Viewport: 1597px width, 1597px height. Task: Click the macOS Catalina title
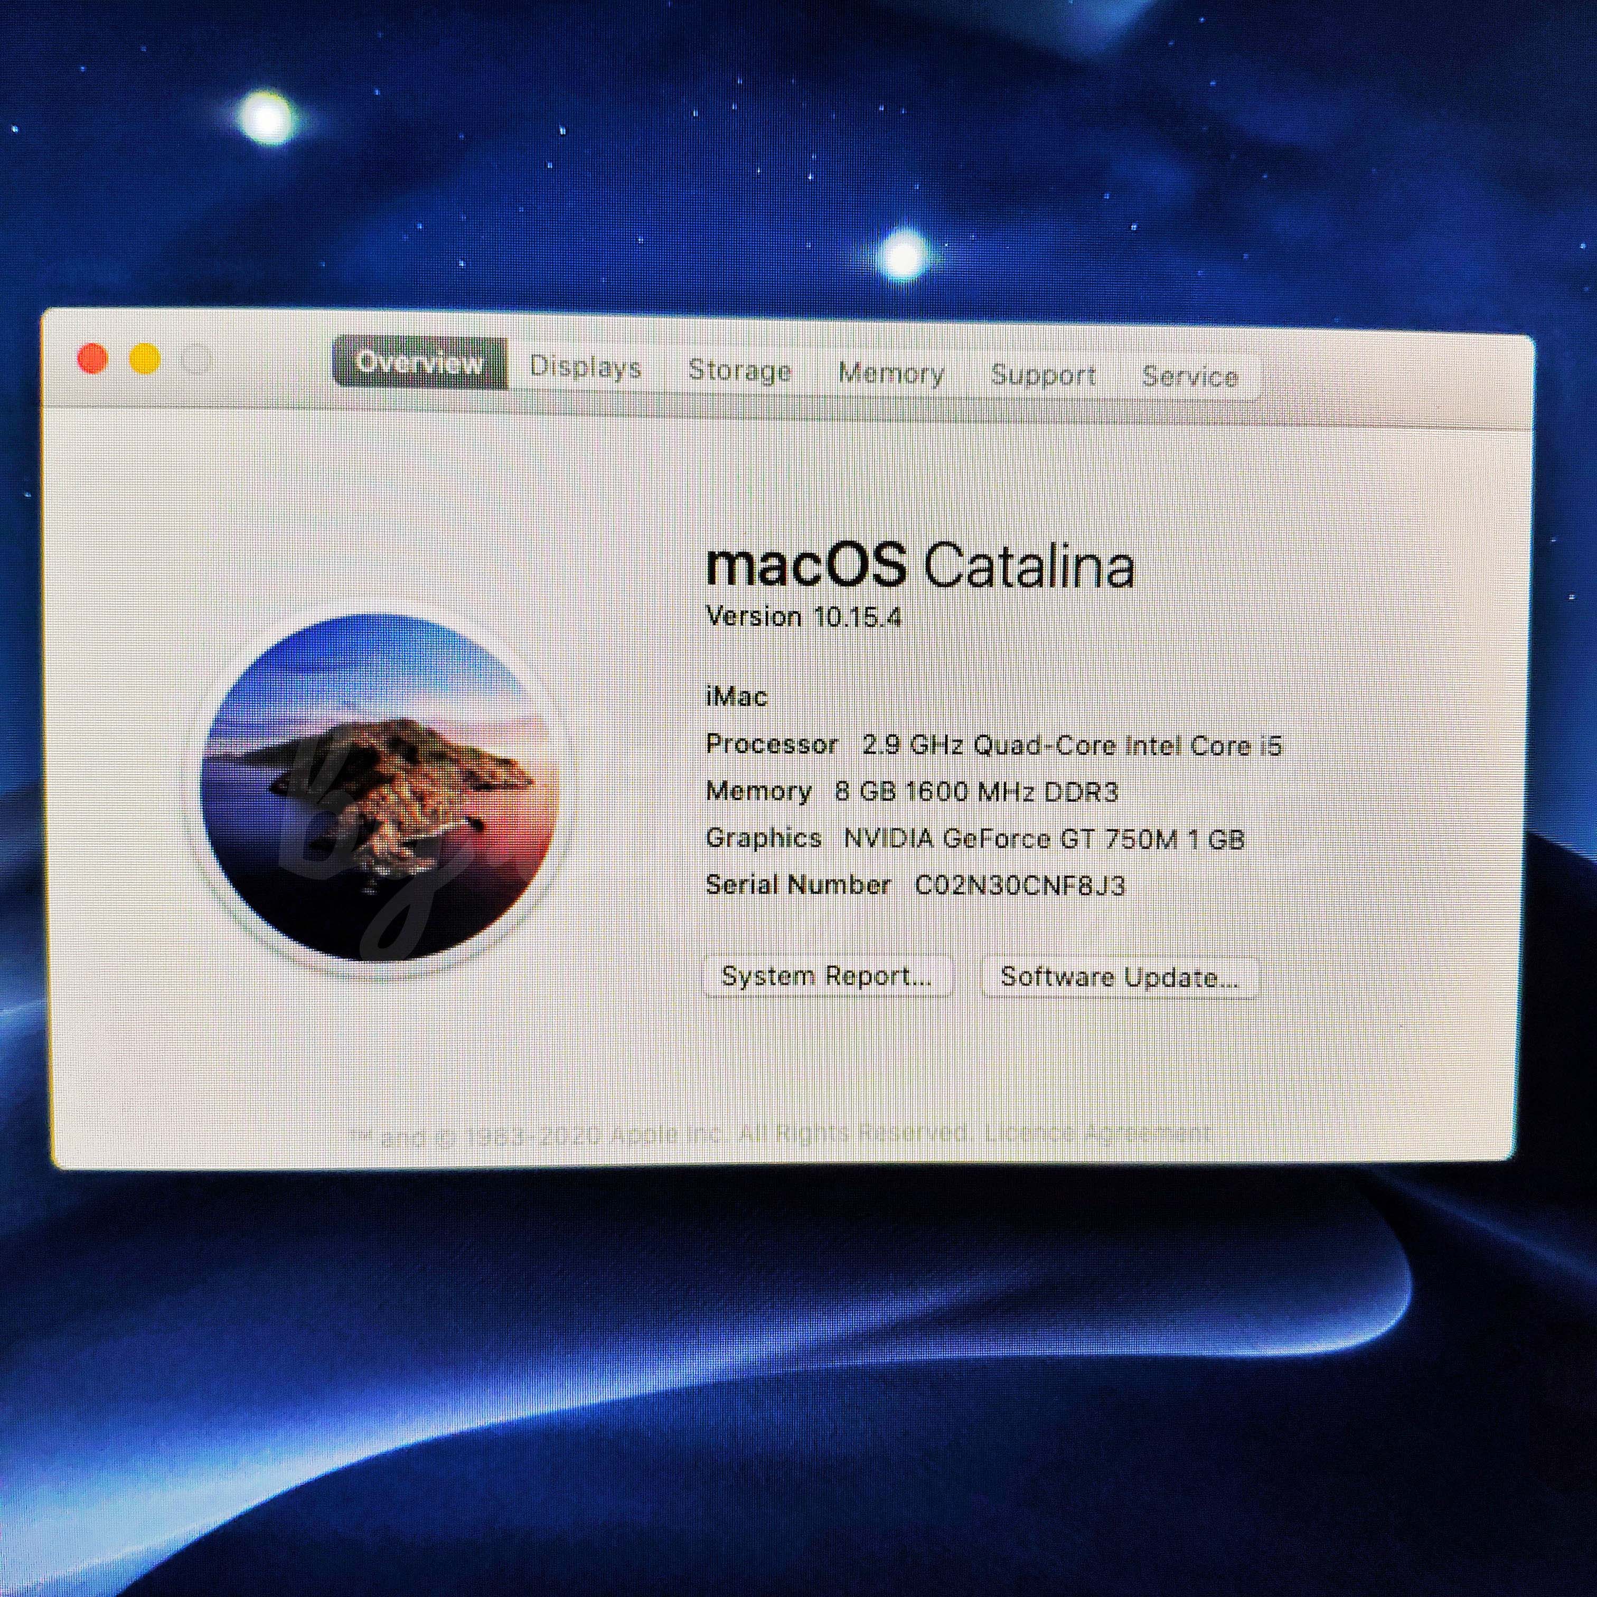[920, 566]
